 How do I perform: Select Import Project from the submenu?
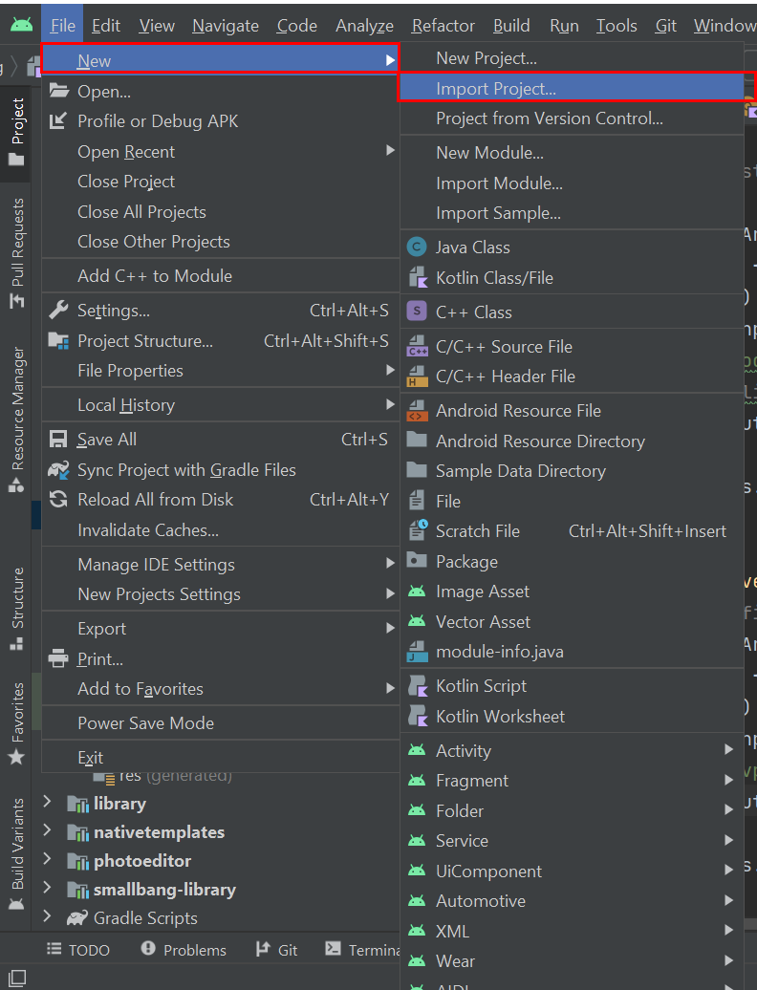[495, 89]
